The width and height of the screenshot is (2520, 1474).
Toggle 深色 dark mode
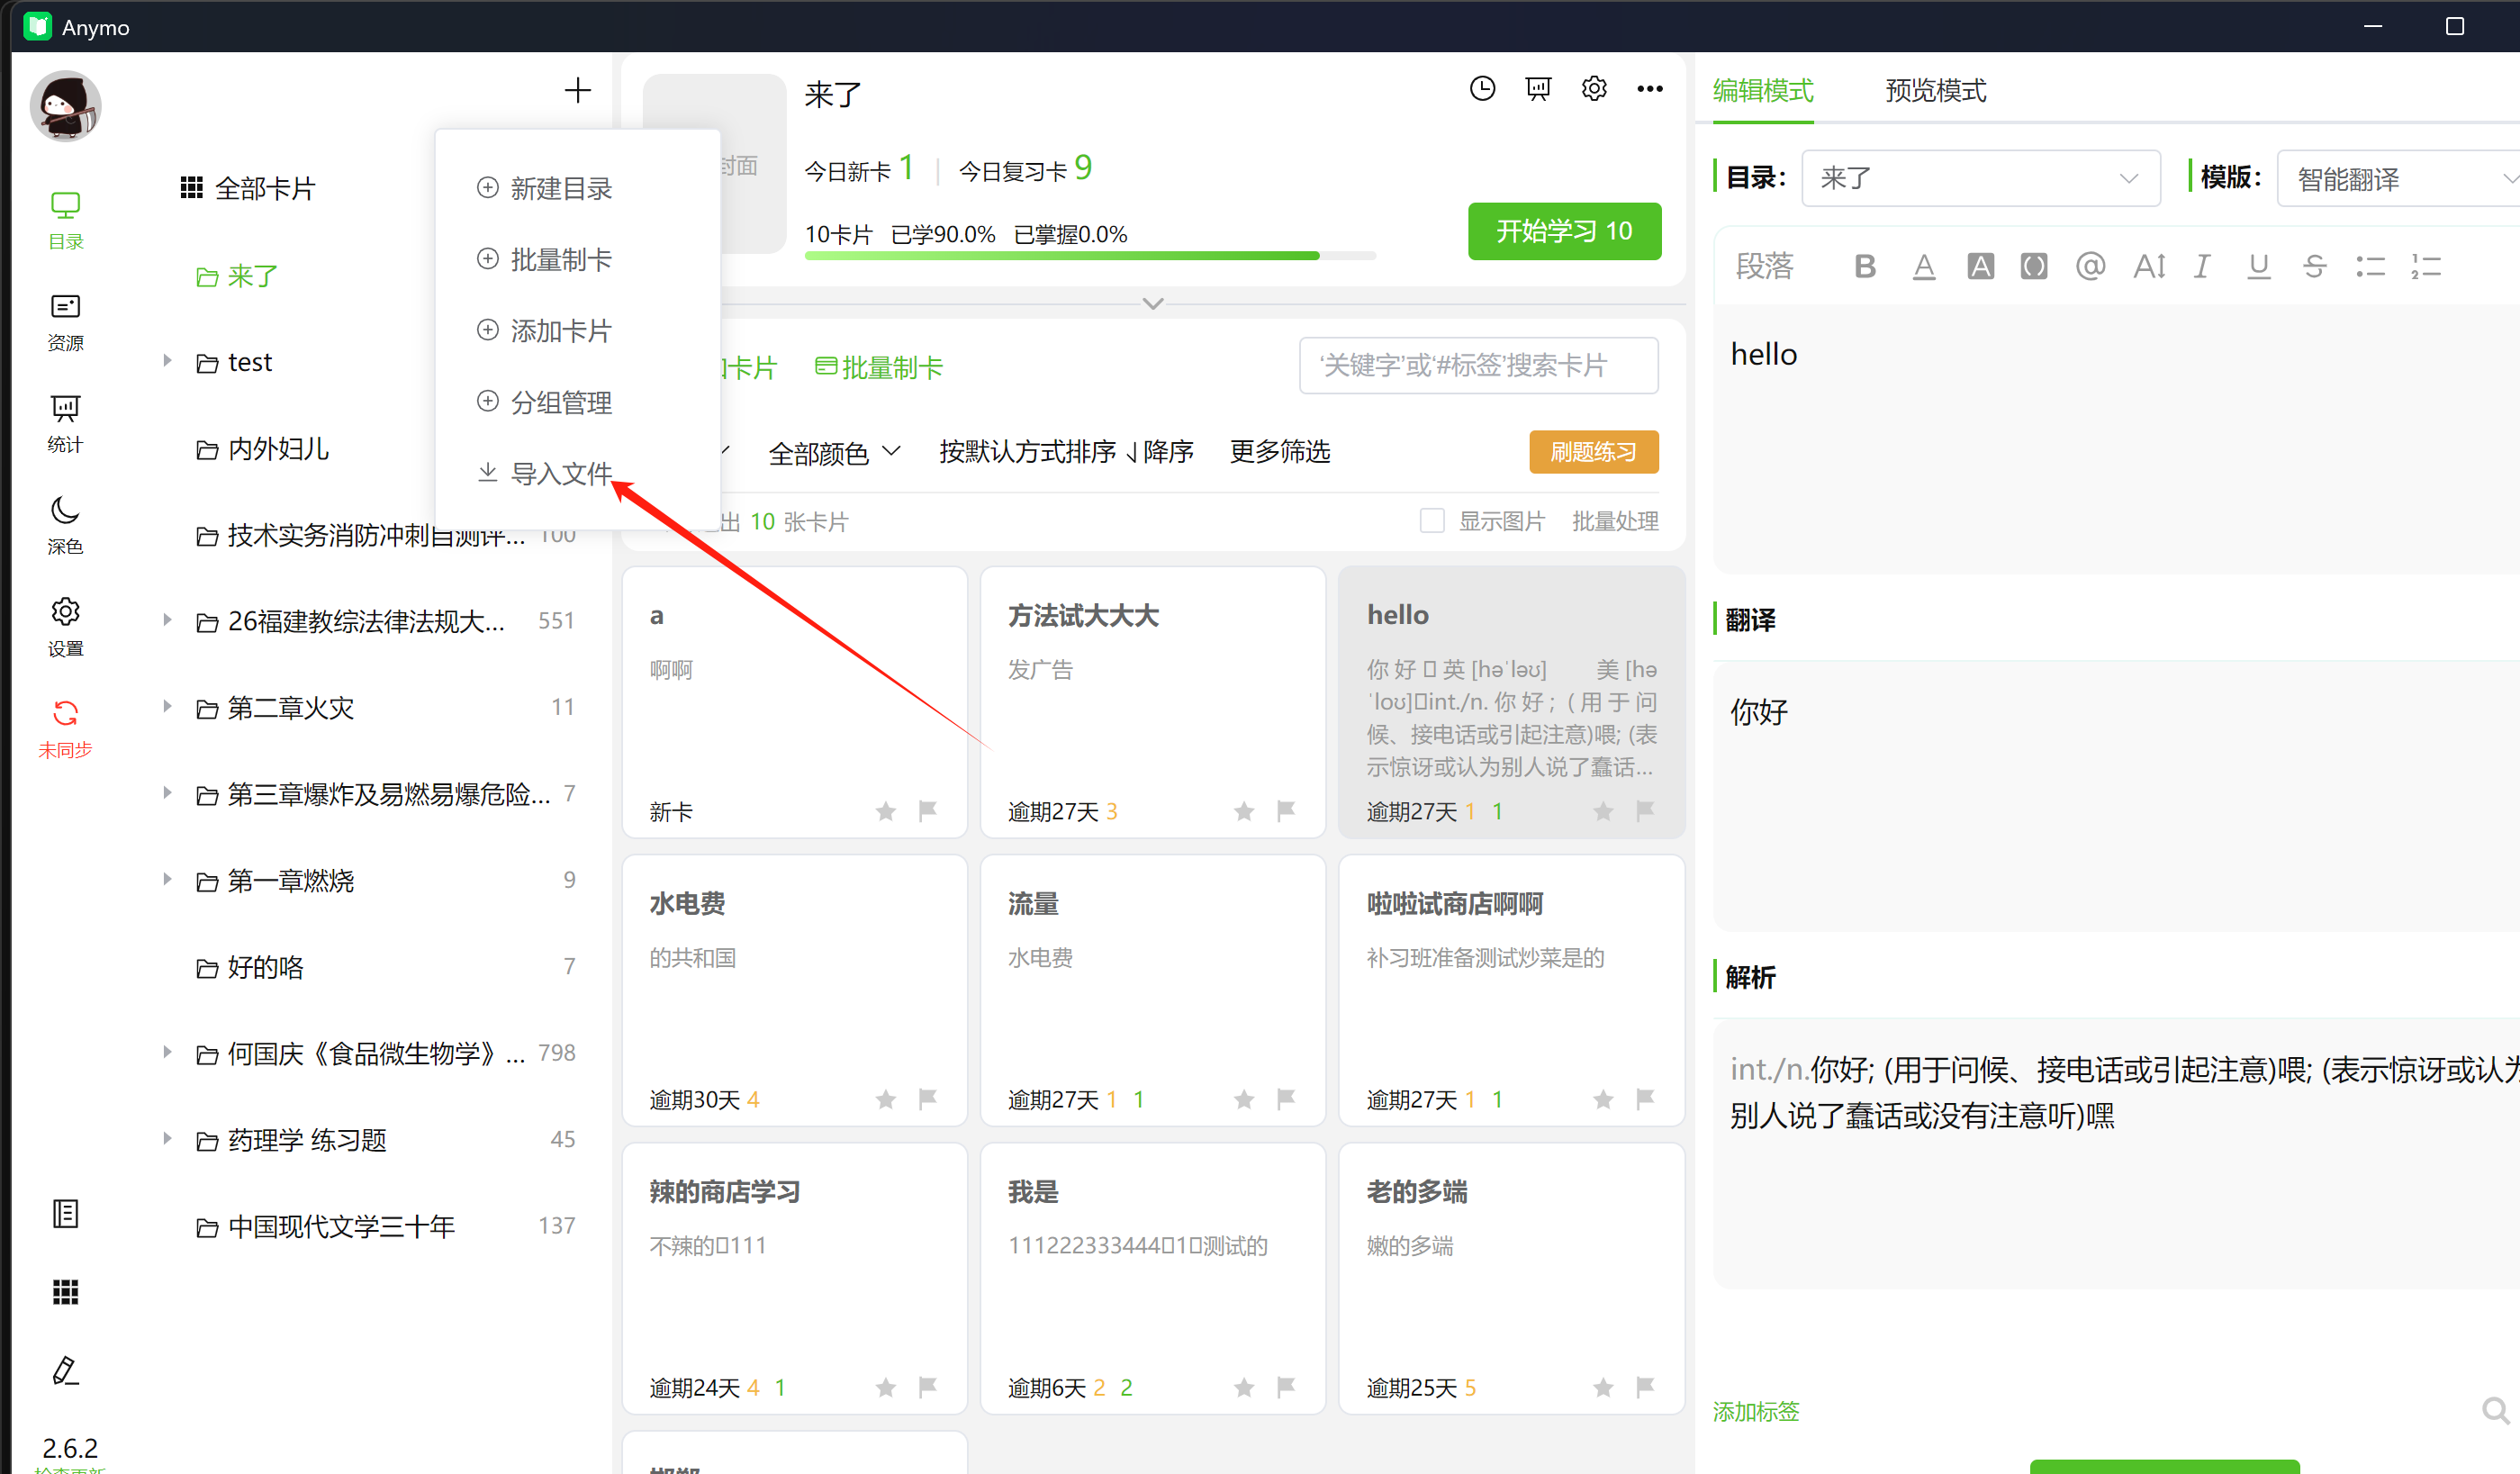pyautogui.click(x=65, y=525)
